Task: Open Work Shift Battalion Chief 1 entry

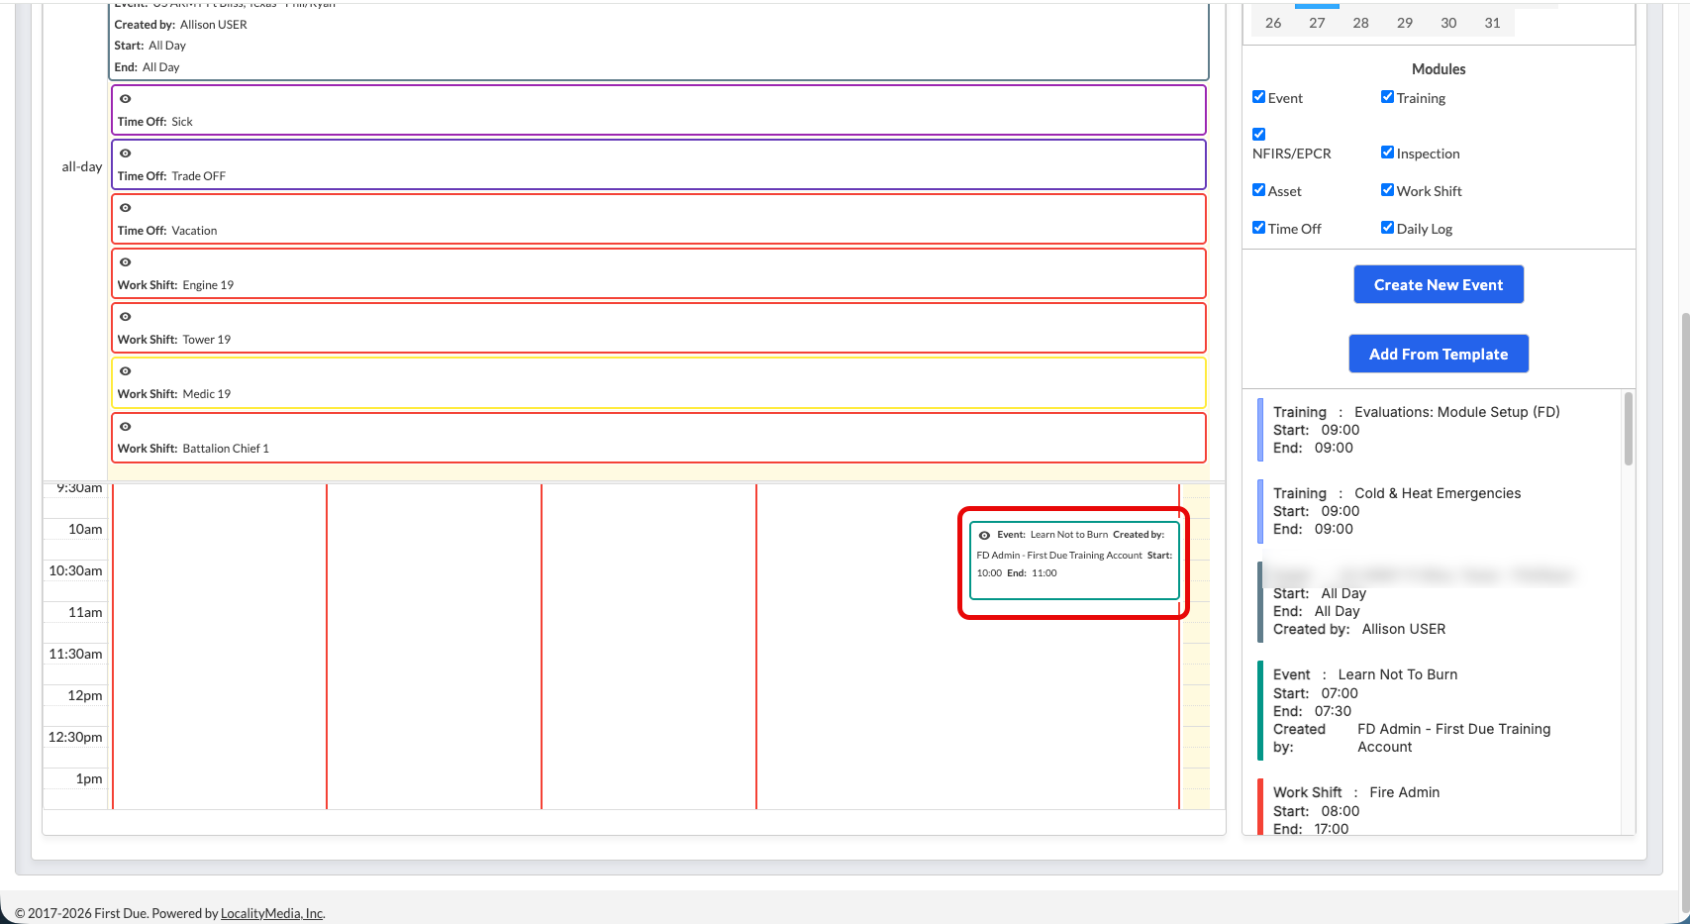Action: (658, 438)
